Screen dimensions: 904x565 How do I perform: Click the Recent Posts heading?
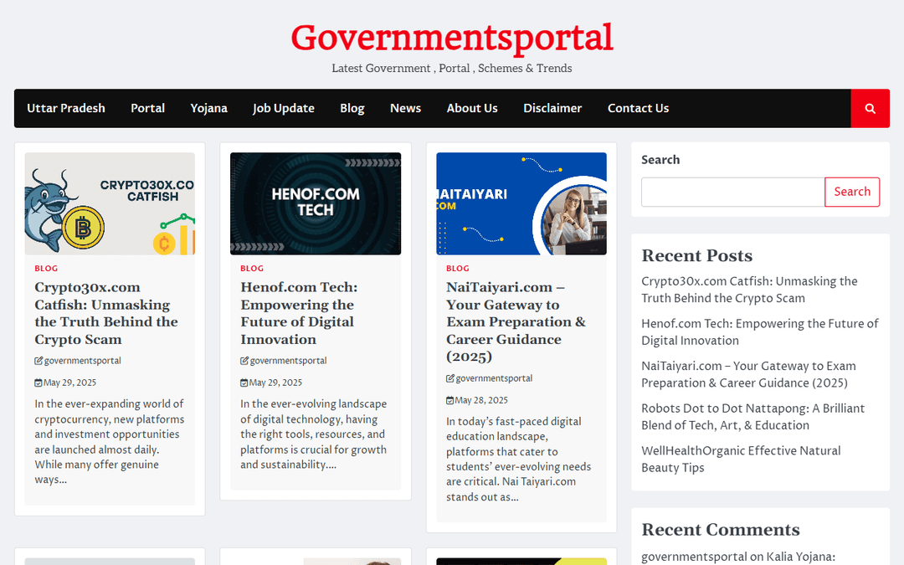point(697,255)
